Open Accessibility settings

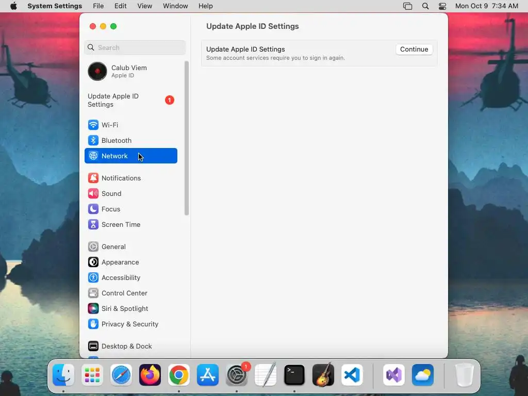click(x=130, y=278)
